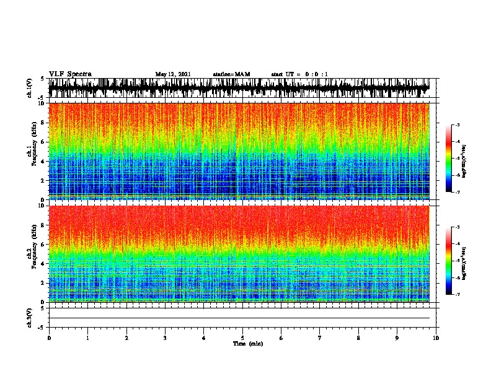Click the ch.2 spectrogram color scale bar

click(x=448, y=261)
